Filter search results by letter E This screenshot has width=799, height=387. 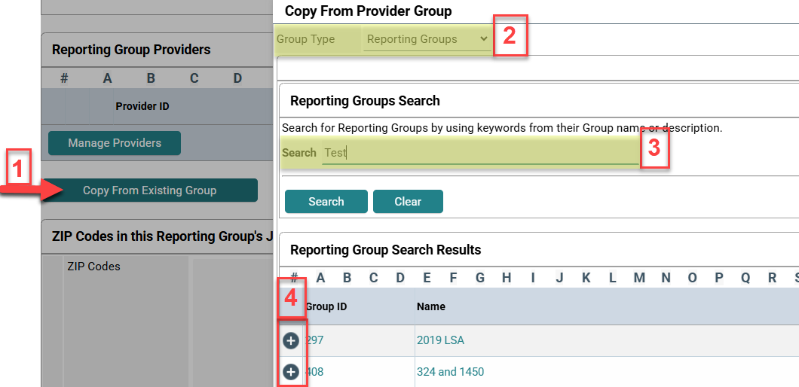point(427,278)
